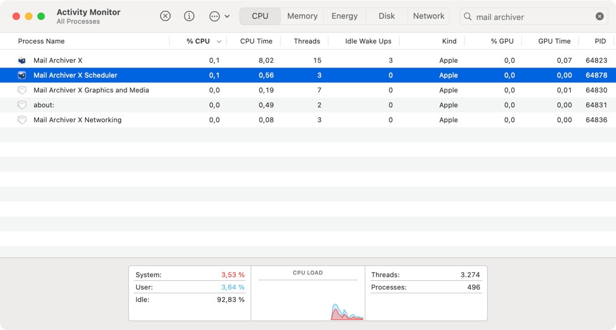Click Threads value 15
616x330 pixels.
point(318,61)
